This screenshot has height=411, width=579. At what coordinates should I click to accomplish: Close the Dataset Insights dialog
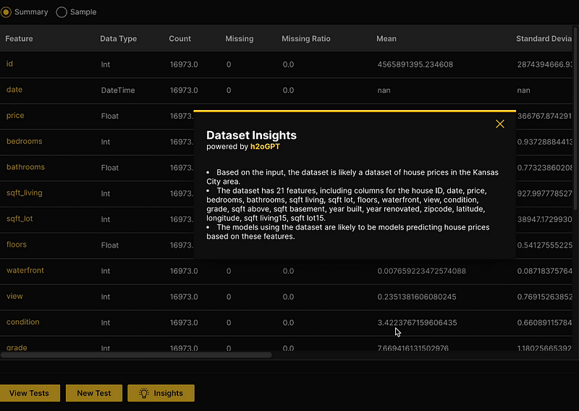(499, 124)
